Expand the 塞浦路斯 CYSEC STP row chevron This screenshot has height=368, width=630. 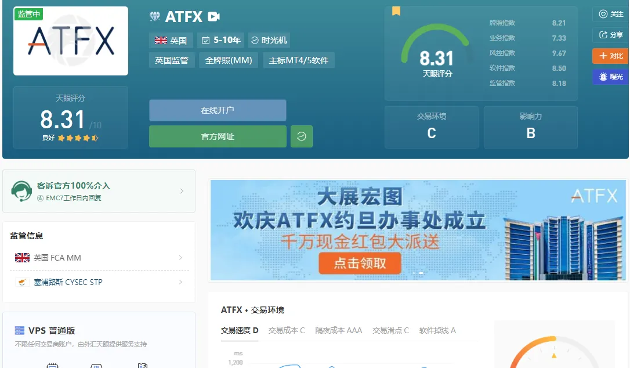[180, 282]
